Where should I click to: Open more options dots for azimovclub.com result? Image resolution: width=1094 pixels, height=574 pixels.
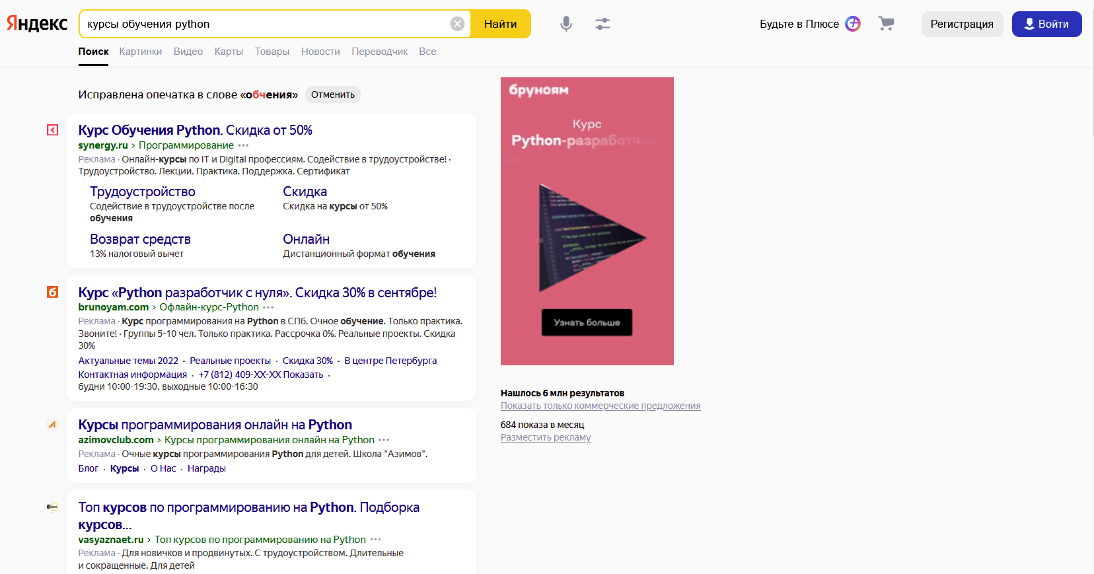point(384,440)
